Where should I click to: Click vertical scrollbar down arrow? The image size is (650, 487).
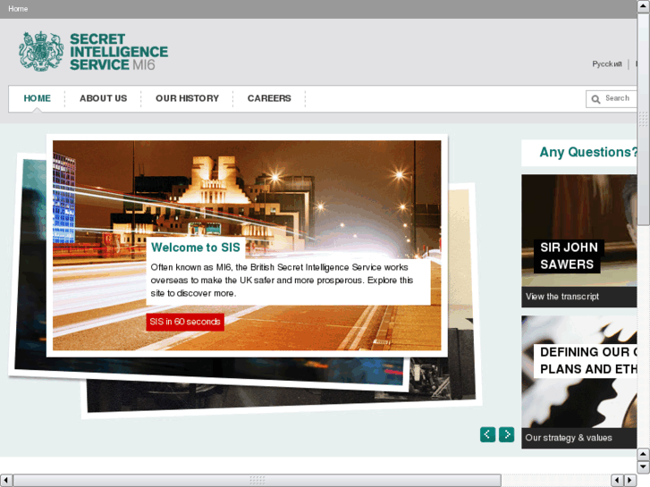click(x=644, y=466)
